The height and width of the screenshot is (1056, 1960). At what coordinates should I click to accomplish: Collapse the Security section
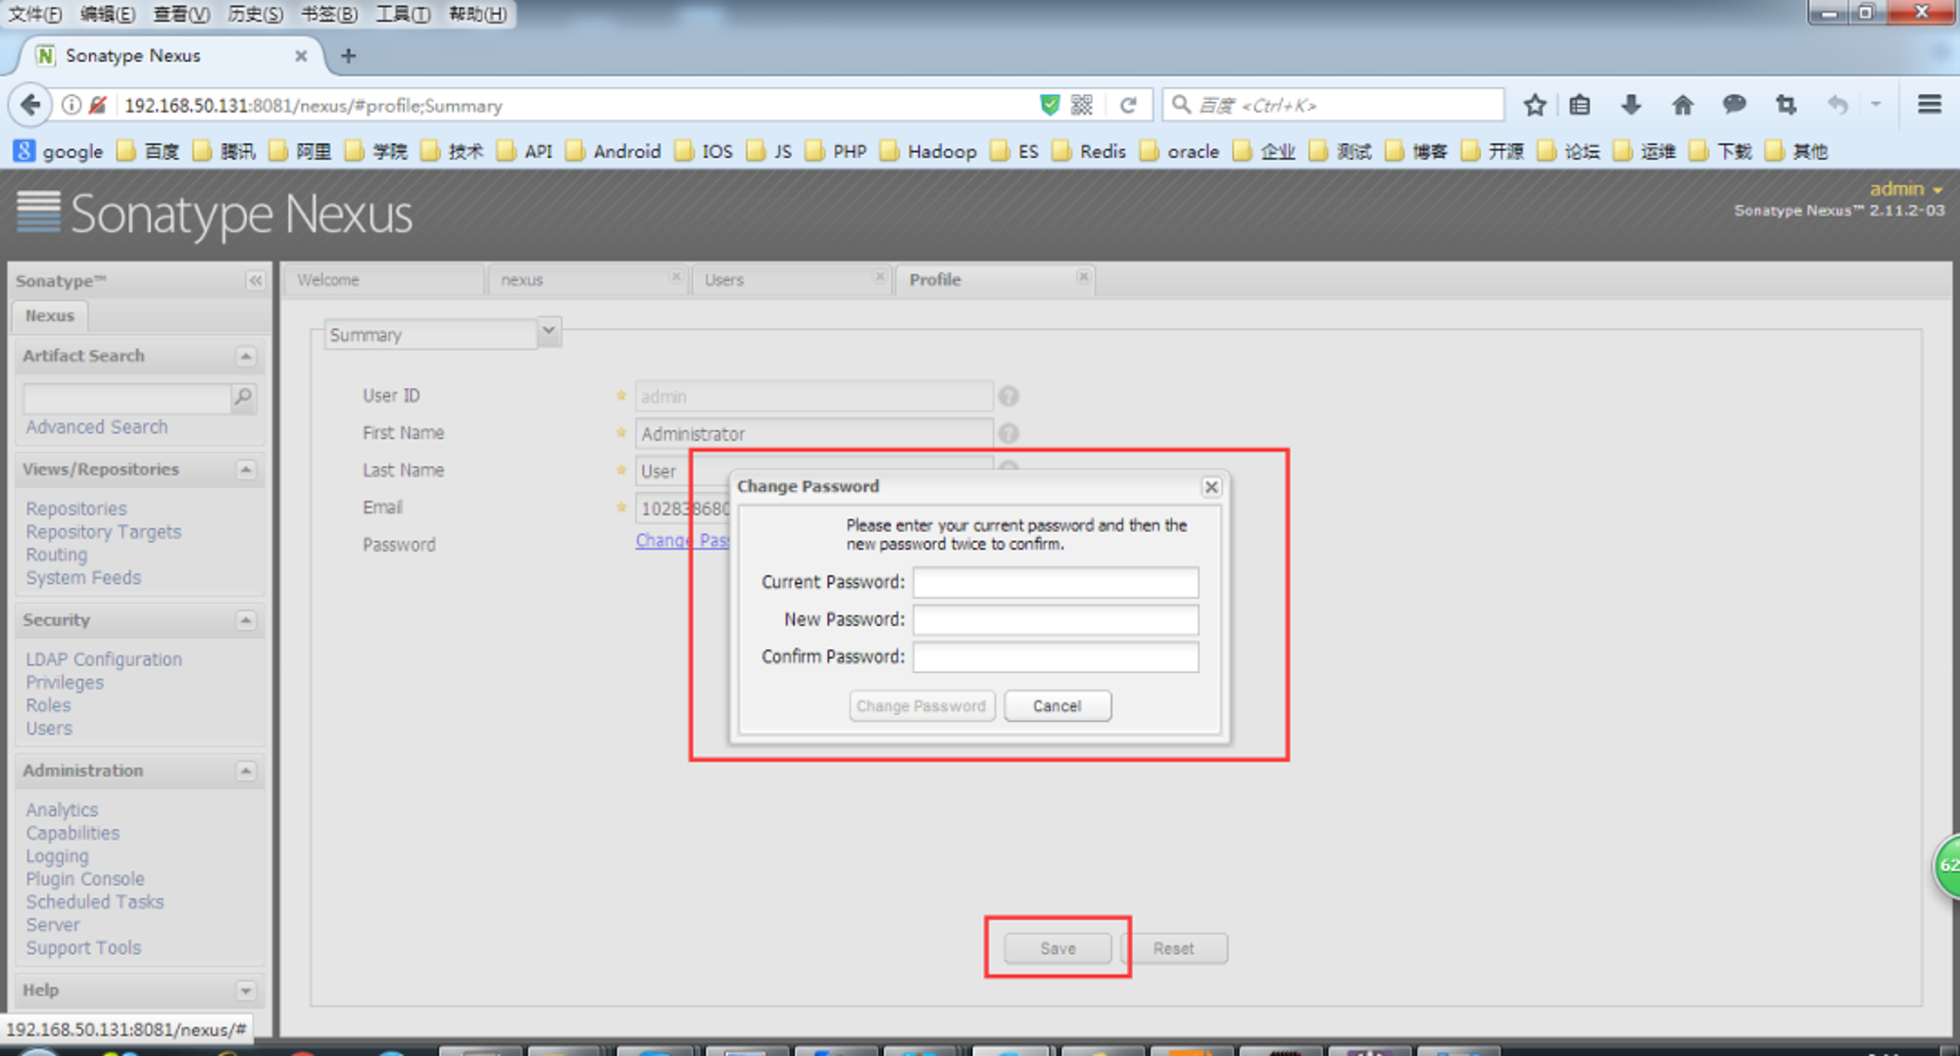pos(246,621)
